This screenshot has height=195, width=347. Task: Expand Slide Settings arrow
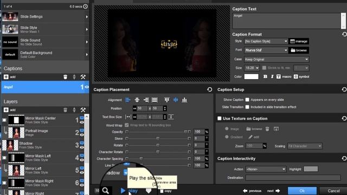pos(87,17)
